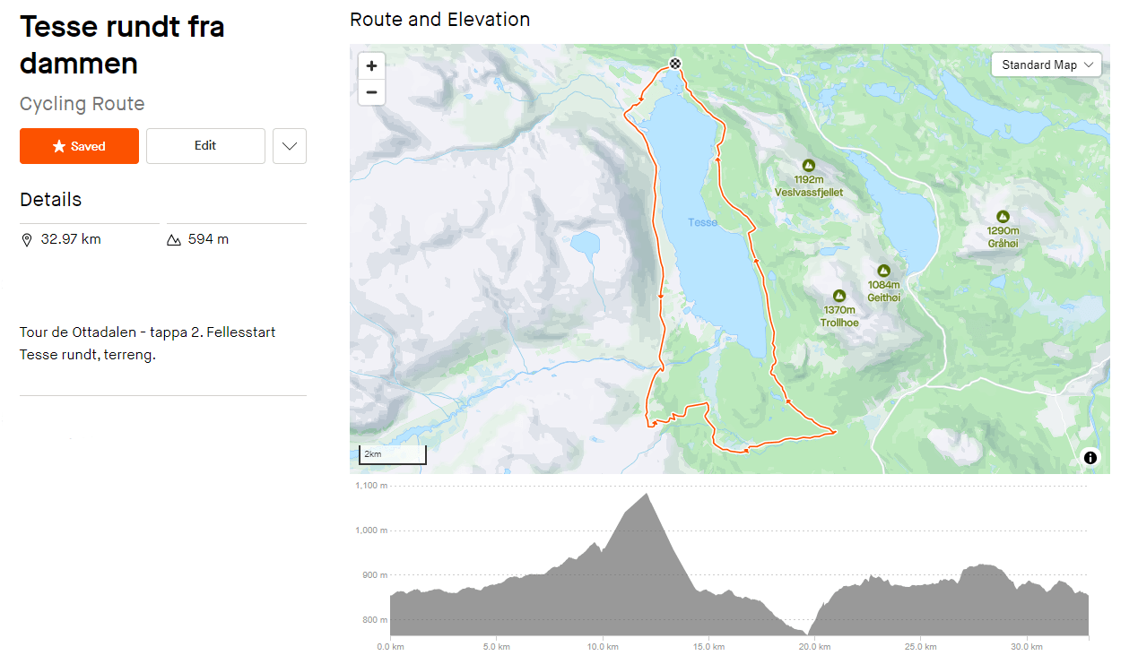Click the Gråhøi 1290m peak marker

point(1003,217)
